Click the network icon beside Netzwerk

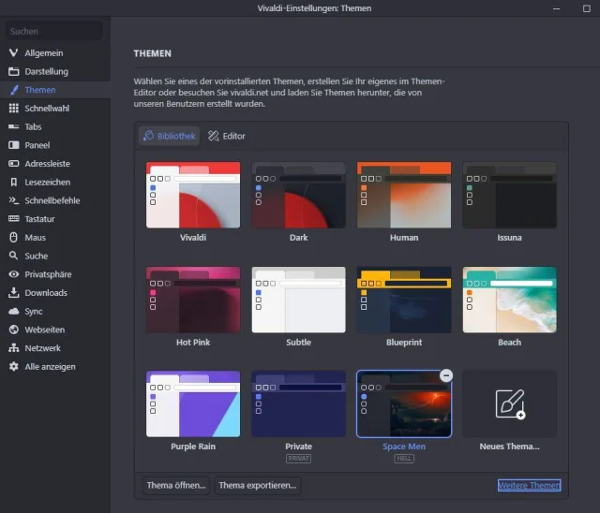click(x=14, y=347)
